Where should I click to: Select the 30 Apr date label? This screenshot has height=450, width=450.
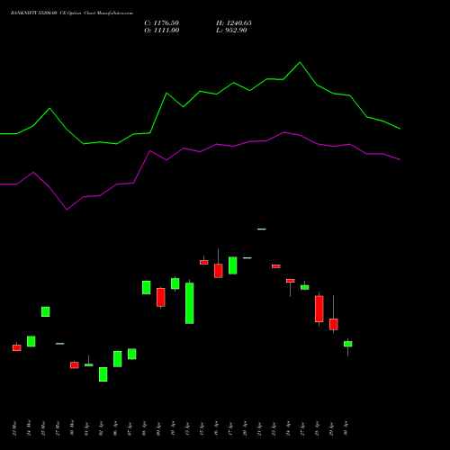point(346,428)
